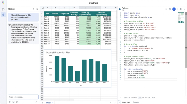Open AI Chat more options menu
Screen dimensions: 187x104
(33, 9)
